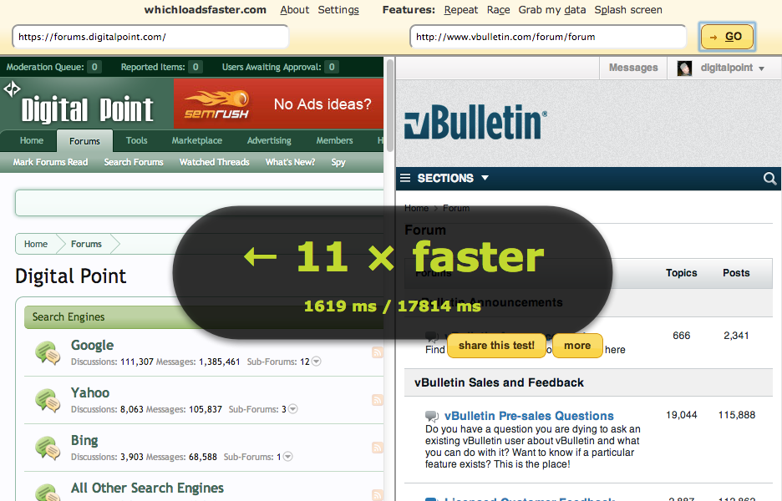Open the Advertising tab
782x501 pixels.
tap(269, 140)
